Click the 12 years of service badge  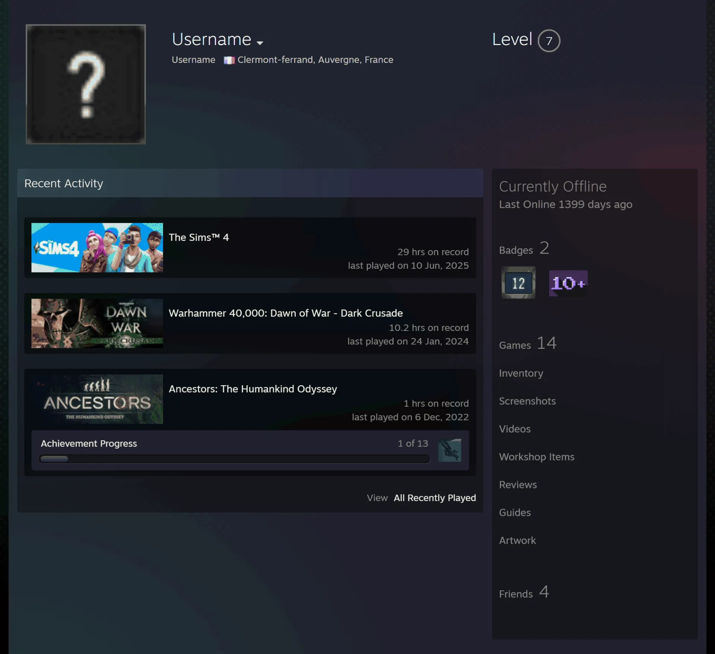click(x=518, y=283)
